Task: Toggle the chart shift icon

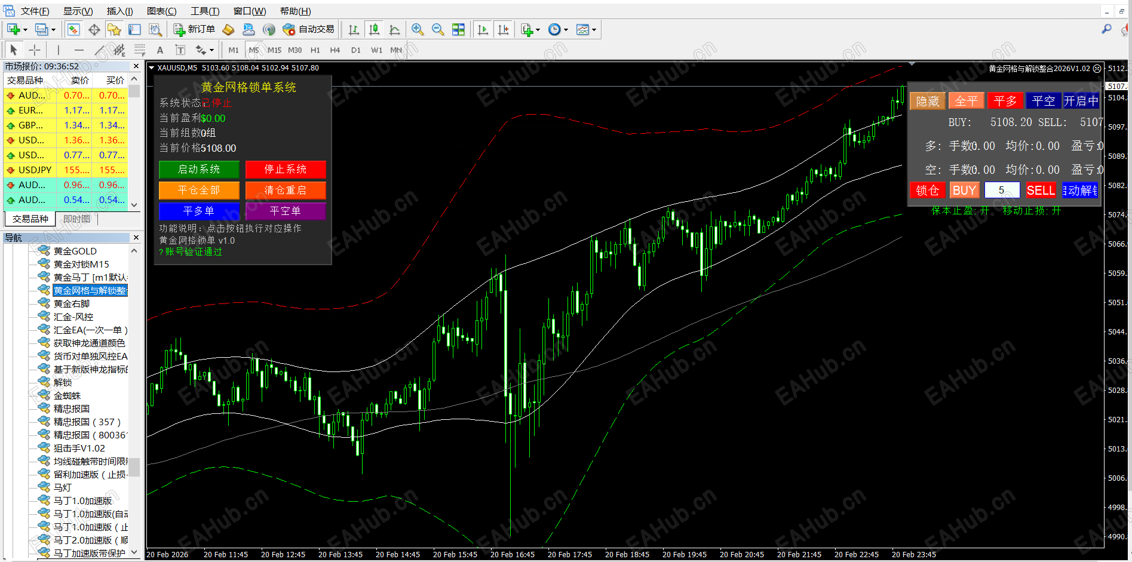Action: click(503, 29)
